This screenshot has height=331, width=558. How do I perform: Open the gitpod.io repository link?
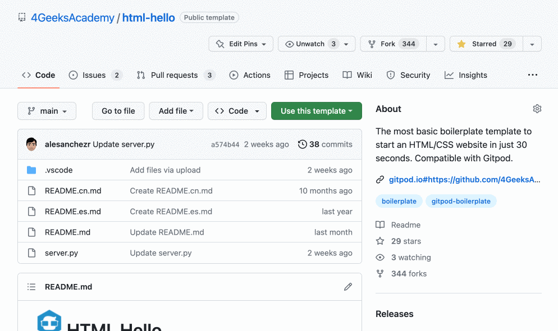464,180
